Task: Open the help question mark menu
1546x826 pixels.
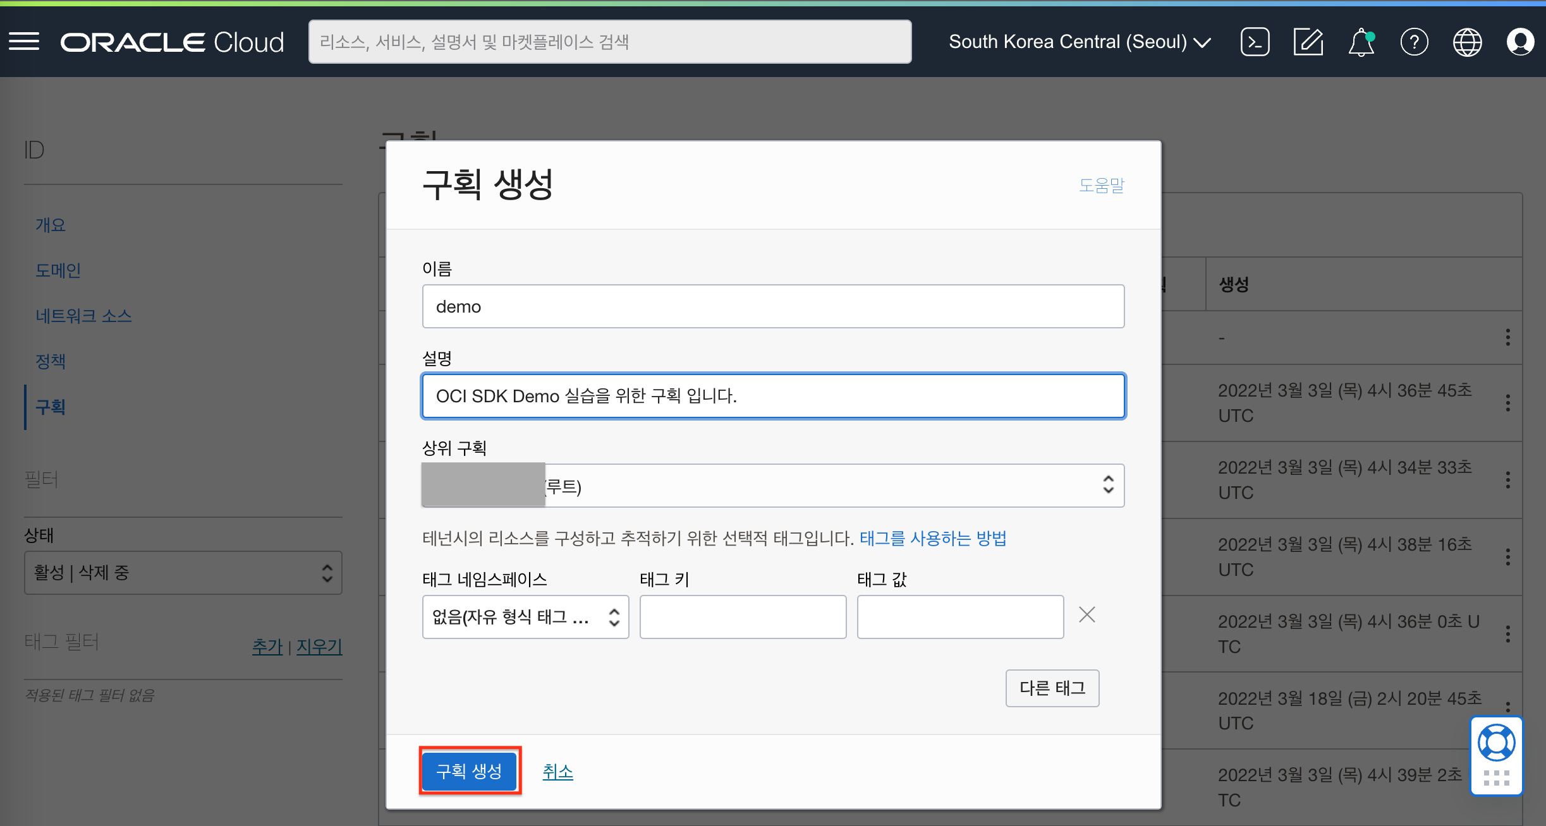Action: pos(1414,42)
